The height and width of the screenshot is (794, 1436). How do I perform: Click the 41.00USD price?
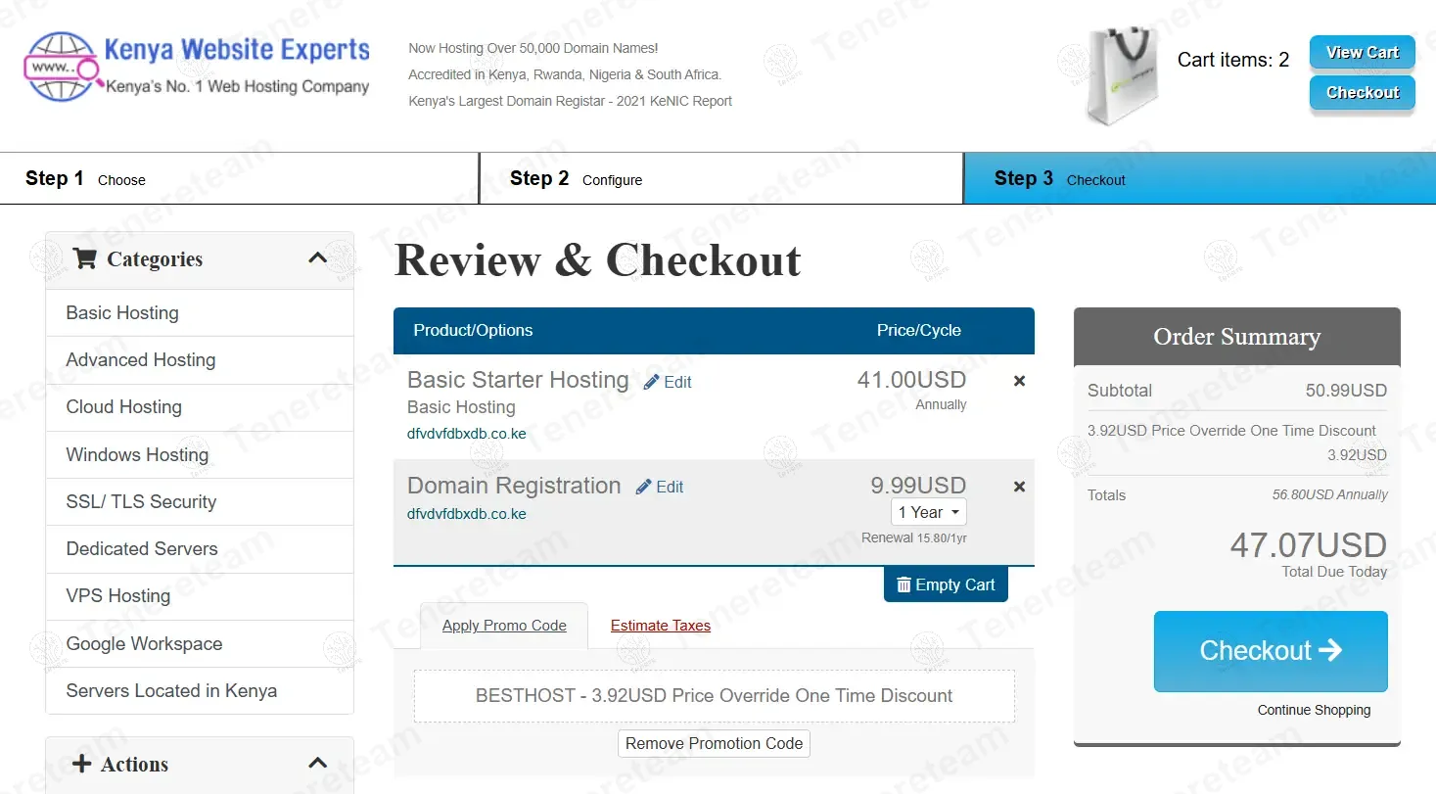click(911, 380)
